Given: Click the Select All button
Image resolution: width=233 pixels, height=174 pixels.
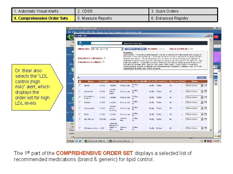Looking at the screenshot, I should point(131,49).
